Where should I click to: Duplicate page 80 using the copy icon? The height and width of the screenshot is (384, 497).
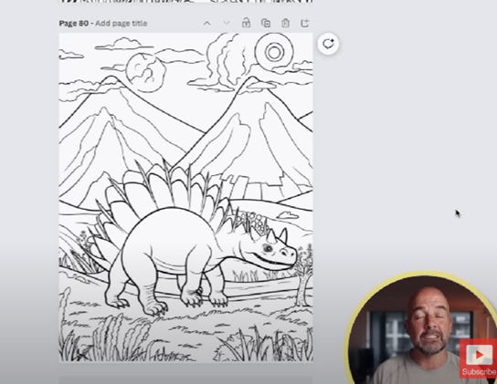click(266, 23)
